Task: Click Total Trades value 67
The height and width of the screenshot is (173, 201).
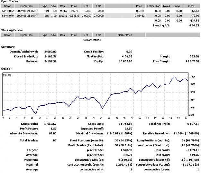Action: click(x=55, y=140)
